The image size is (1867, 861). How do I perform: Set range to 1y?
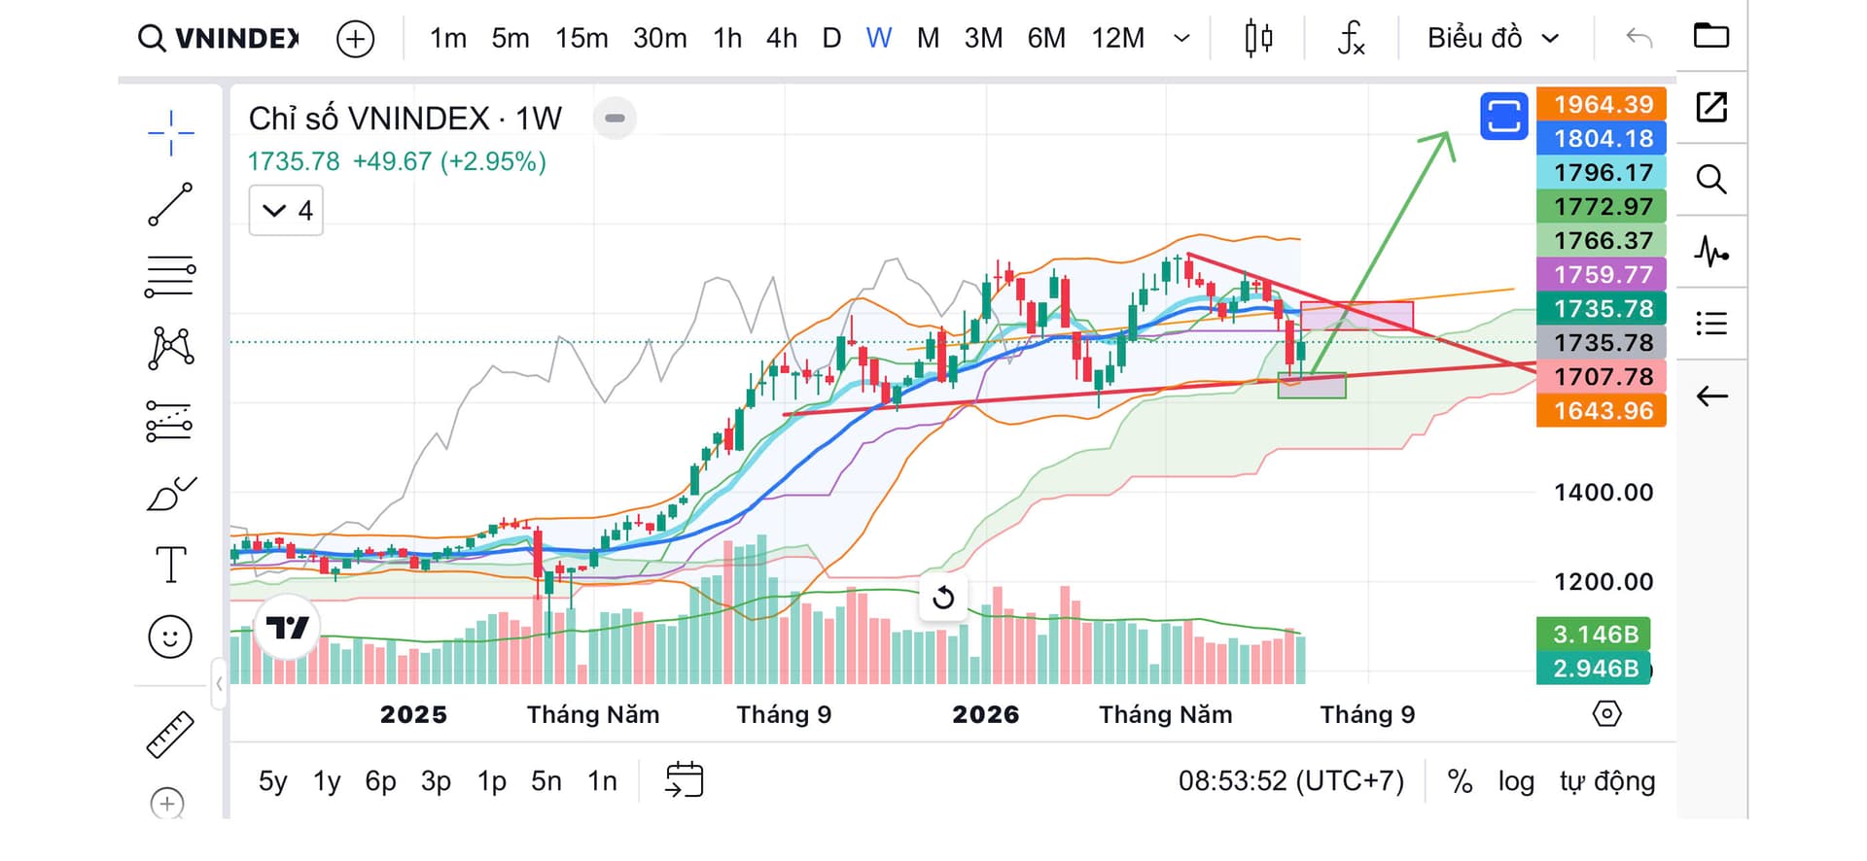tap(327, 781)
